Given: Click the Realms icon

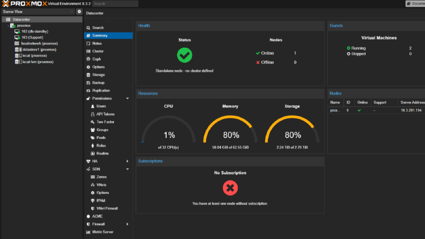Looking at the screenshot, I should [93, 153].
